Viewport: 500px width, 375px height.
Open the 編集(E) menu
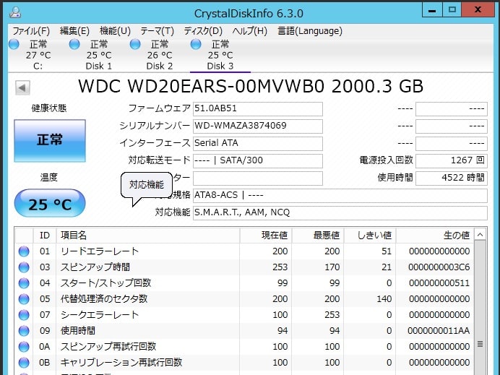tap(74, 31)
